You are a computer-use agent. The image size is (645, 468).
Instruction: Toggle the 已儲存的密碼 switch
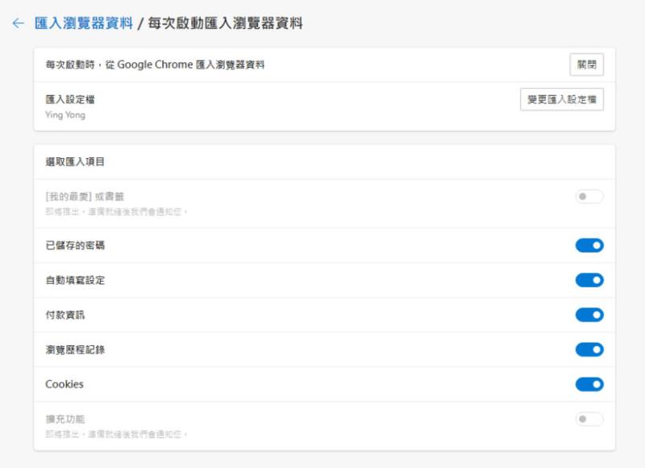click(589, 245)
